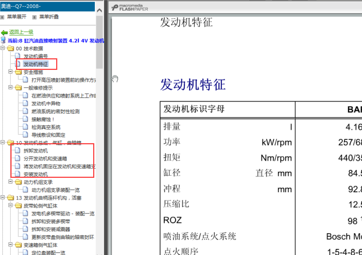Open the 分开发动机和变速箱 document

click(x=45, y=159)
